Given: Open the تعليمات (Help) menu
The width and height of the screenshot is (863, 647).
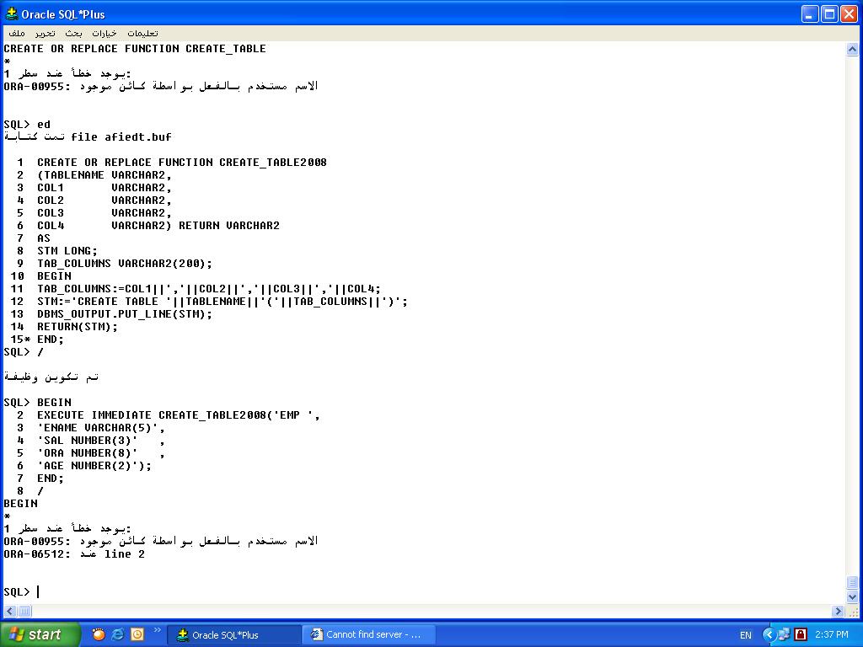Looking at the screenshot, I should point(142,33).
